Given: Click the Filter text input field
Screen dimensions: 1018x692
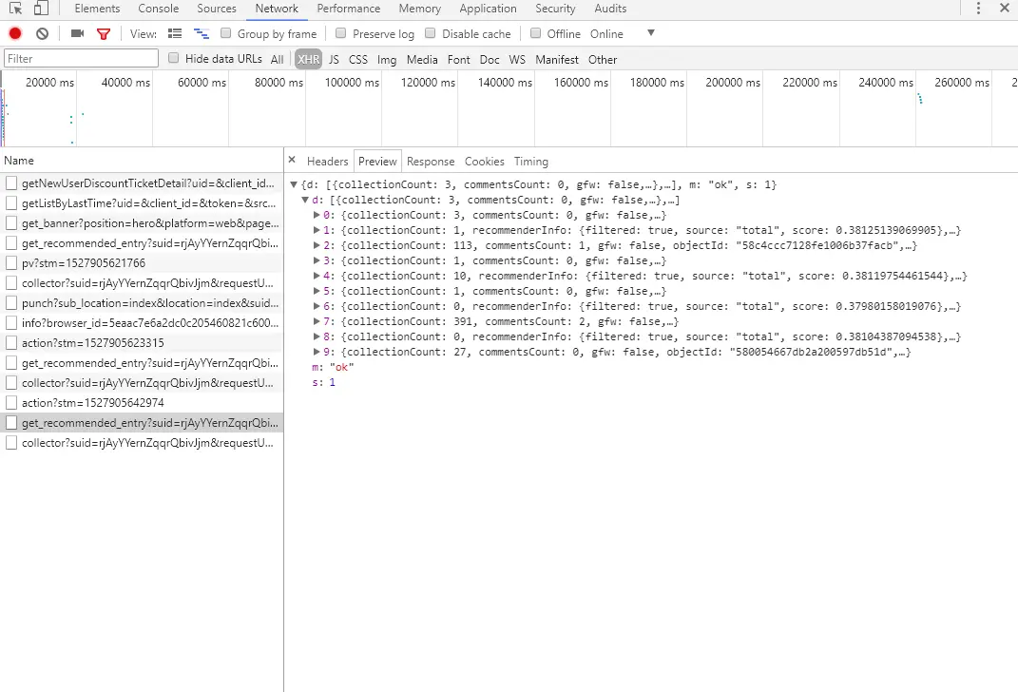Looking at the screenshot, I should [x=81, y=58].
